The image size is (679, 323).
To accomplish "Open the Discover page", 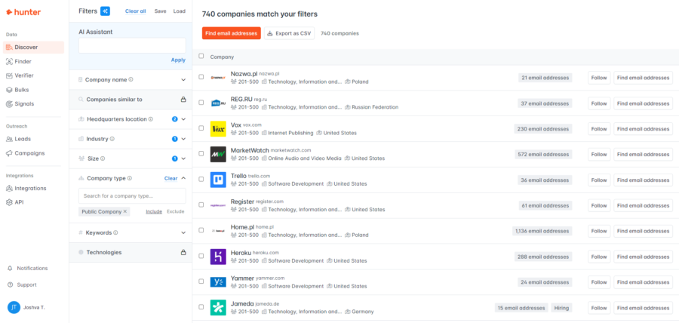I will [x=33, y=48].
